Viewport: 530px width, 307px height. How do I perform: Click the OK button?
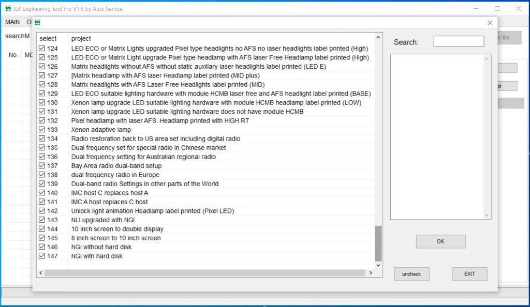coord(440,241)
